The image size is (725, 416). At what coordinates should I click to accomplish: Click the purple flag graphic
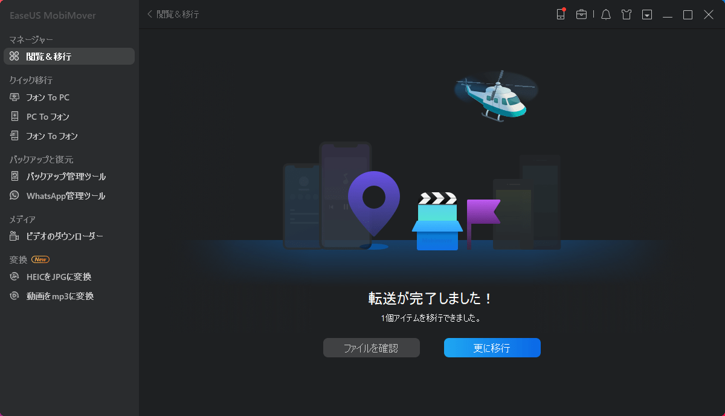click(483, 212)
